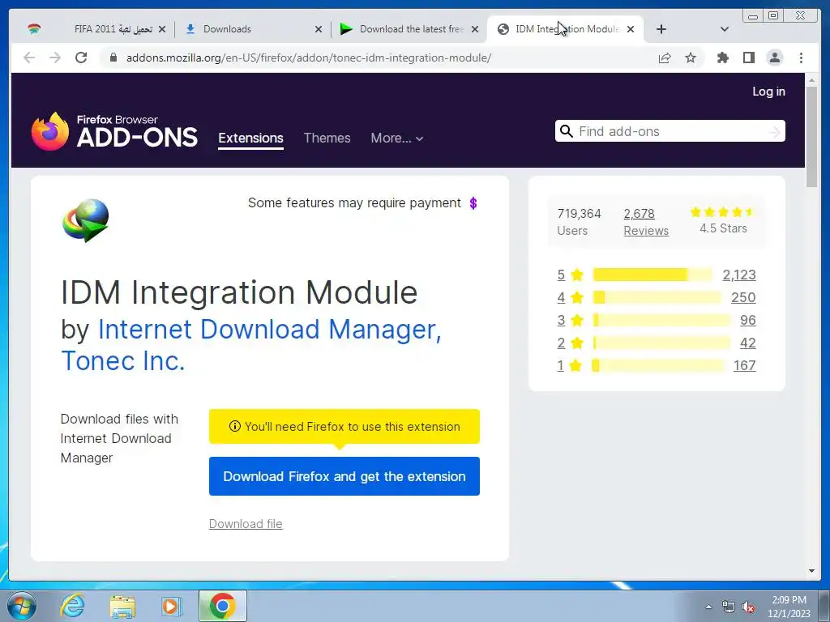Click the 250 four-star count
This screenshot has height=622, width=830.
(x=743, y=297)
